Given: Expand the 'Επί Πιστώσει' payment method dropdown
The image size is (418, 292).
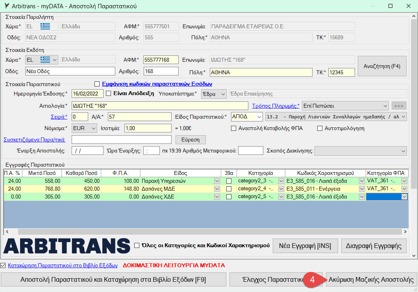Looking at the screenshot, I should coord(385,106).
